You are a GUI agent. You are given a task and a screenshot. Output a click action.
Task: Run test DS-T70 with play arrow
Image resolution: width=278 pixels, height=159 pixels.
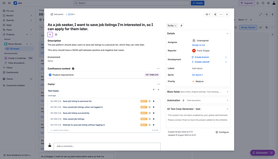154,125
